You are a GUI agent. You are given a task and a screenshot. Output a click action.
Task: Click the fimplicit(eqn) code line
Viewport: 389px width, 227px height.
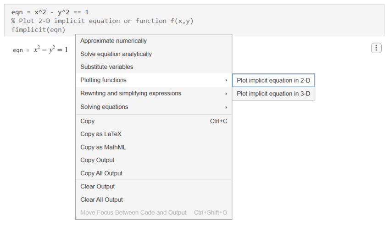click(39, 29)
